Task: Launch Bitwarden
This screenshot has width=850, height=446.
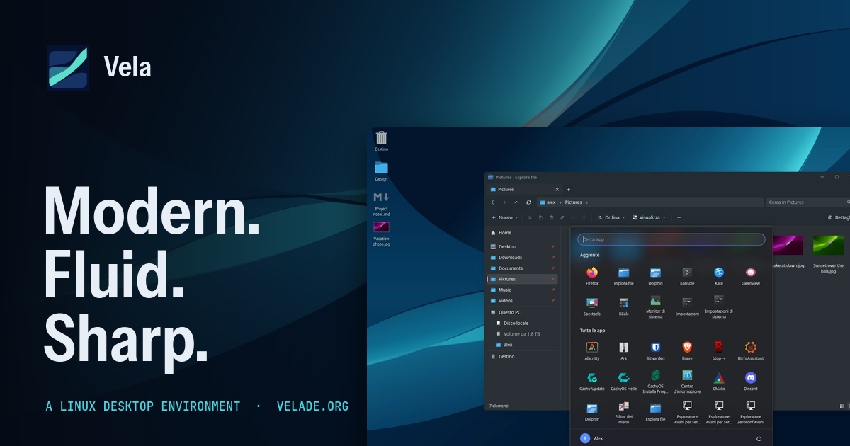Action: click(x=656, y=350)
